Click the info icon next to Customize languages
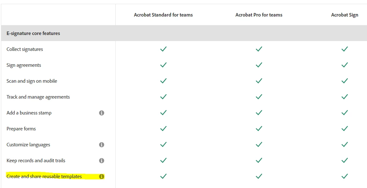Viewport: 367px width, 188px height. pos(102,145)
